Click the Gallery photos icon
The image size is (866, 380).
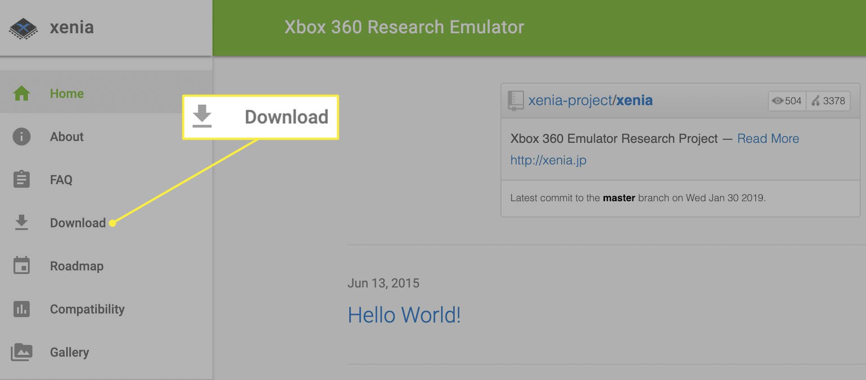pos(22,352)
